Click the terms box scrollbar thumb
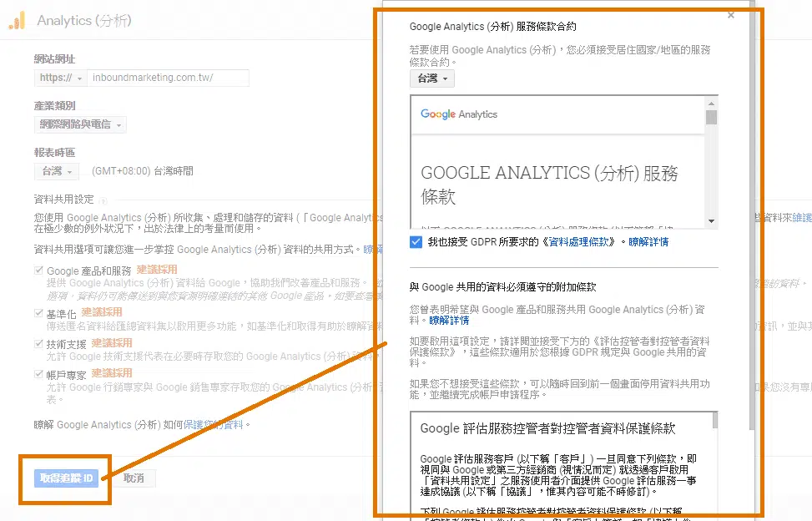 712,117
